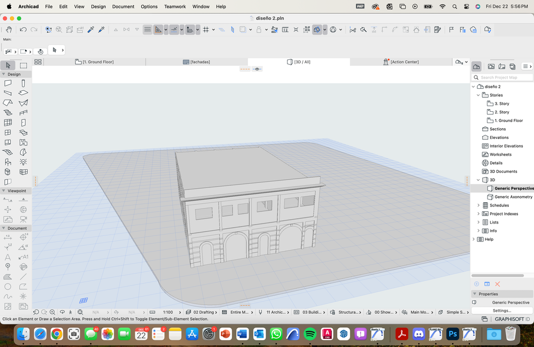Pick the eyedropper Pick Up Parameters tool
Viewport: 534px width, 347px height.
pos(90,30)
